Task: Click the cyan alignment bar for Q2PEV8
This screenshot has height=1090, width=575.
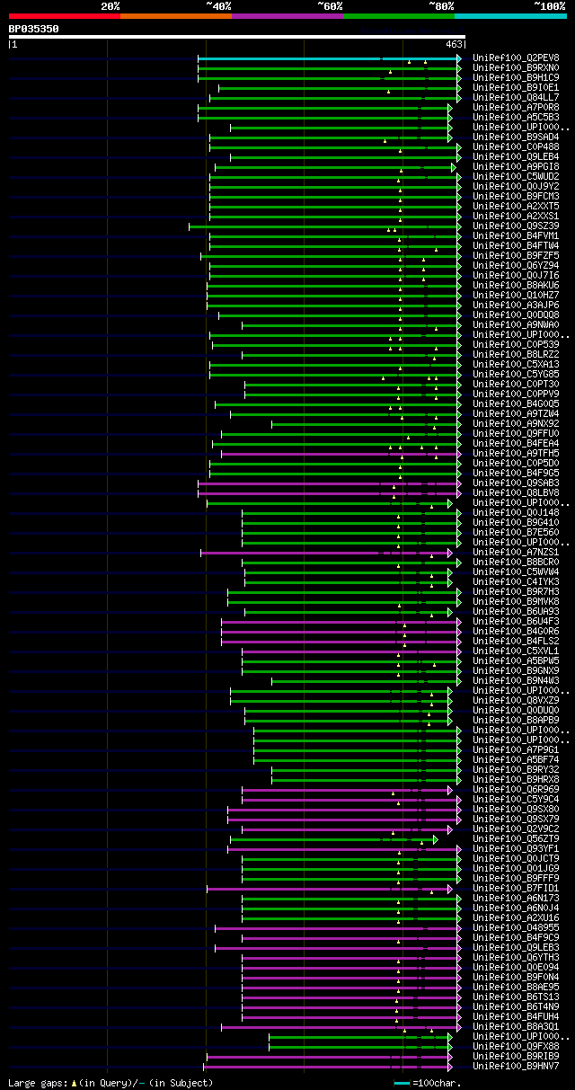Action: pos(329,58)
